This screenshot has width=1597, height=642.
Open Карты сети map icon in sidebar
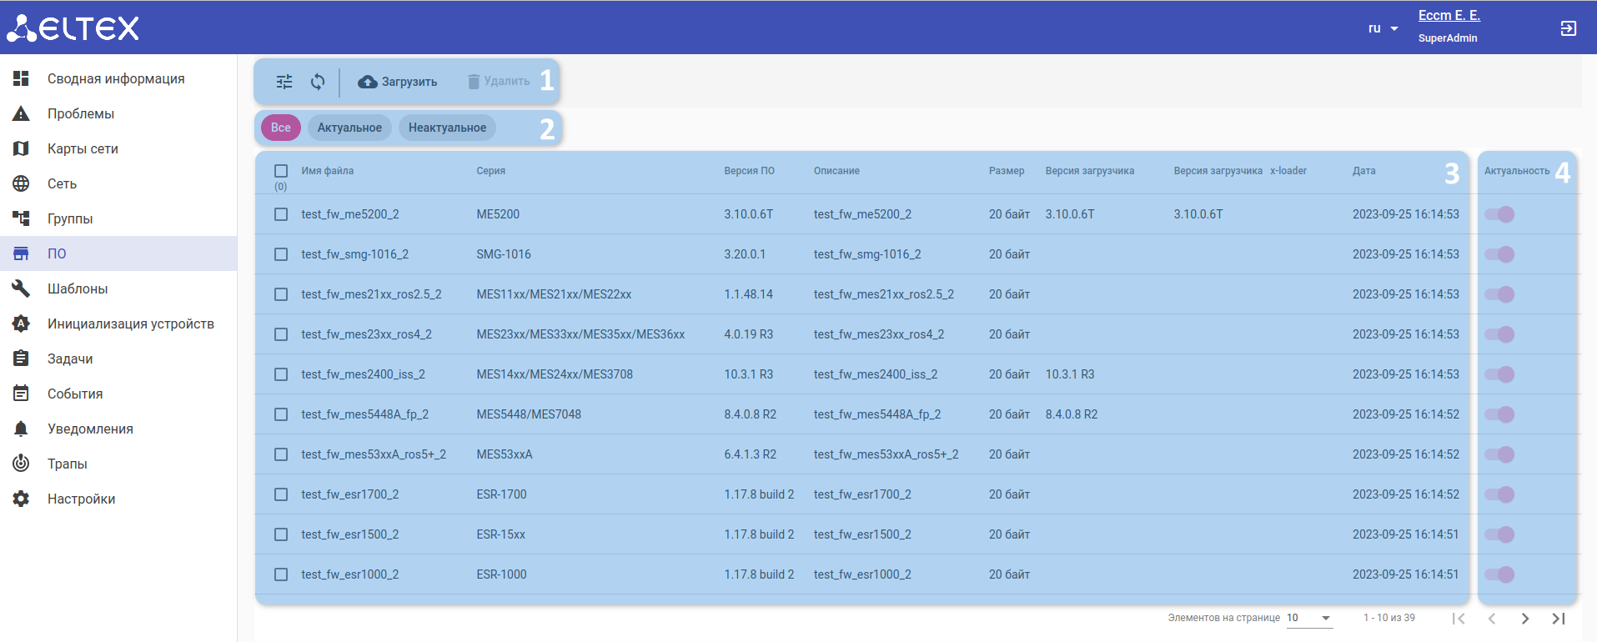click(x=21, y=148)
